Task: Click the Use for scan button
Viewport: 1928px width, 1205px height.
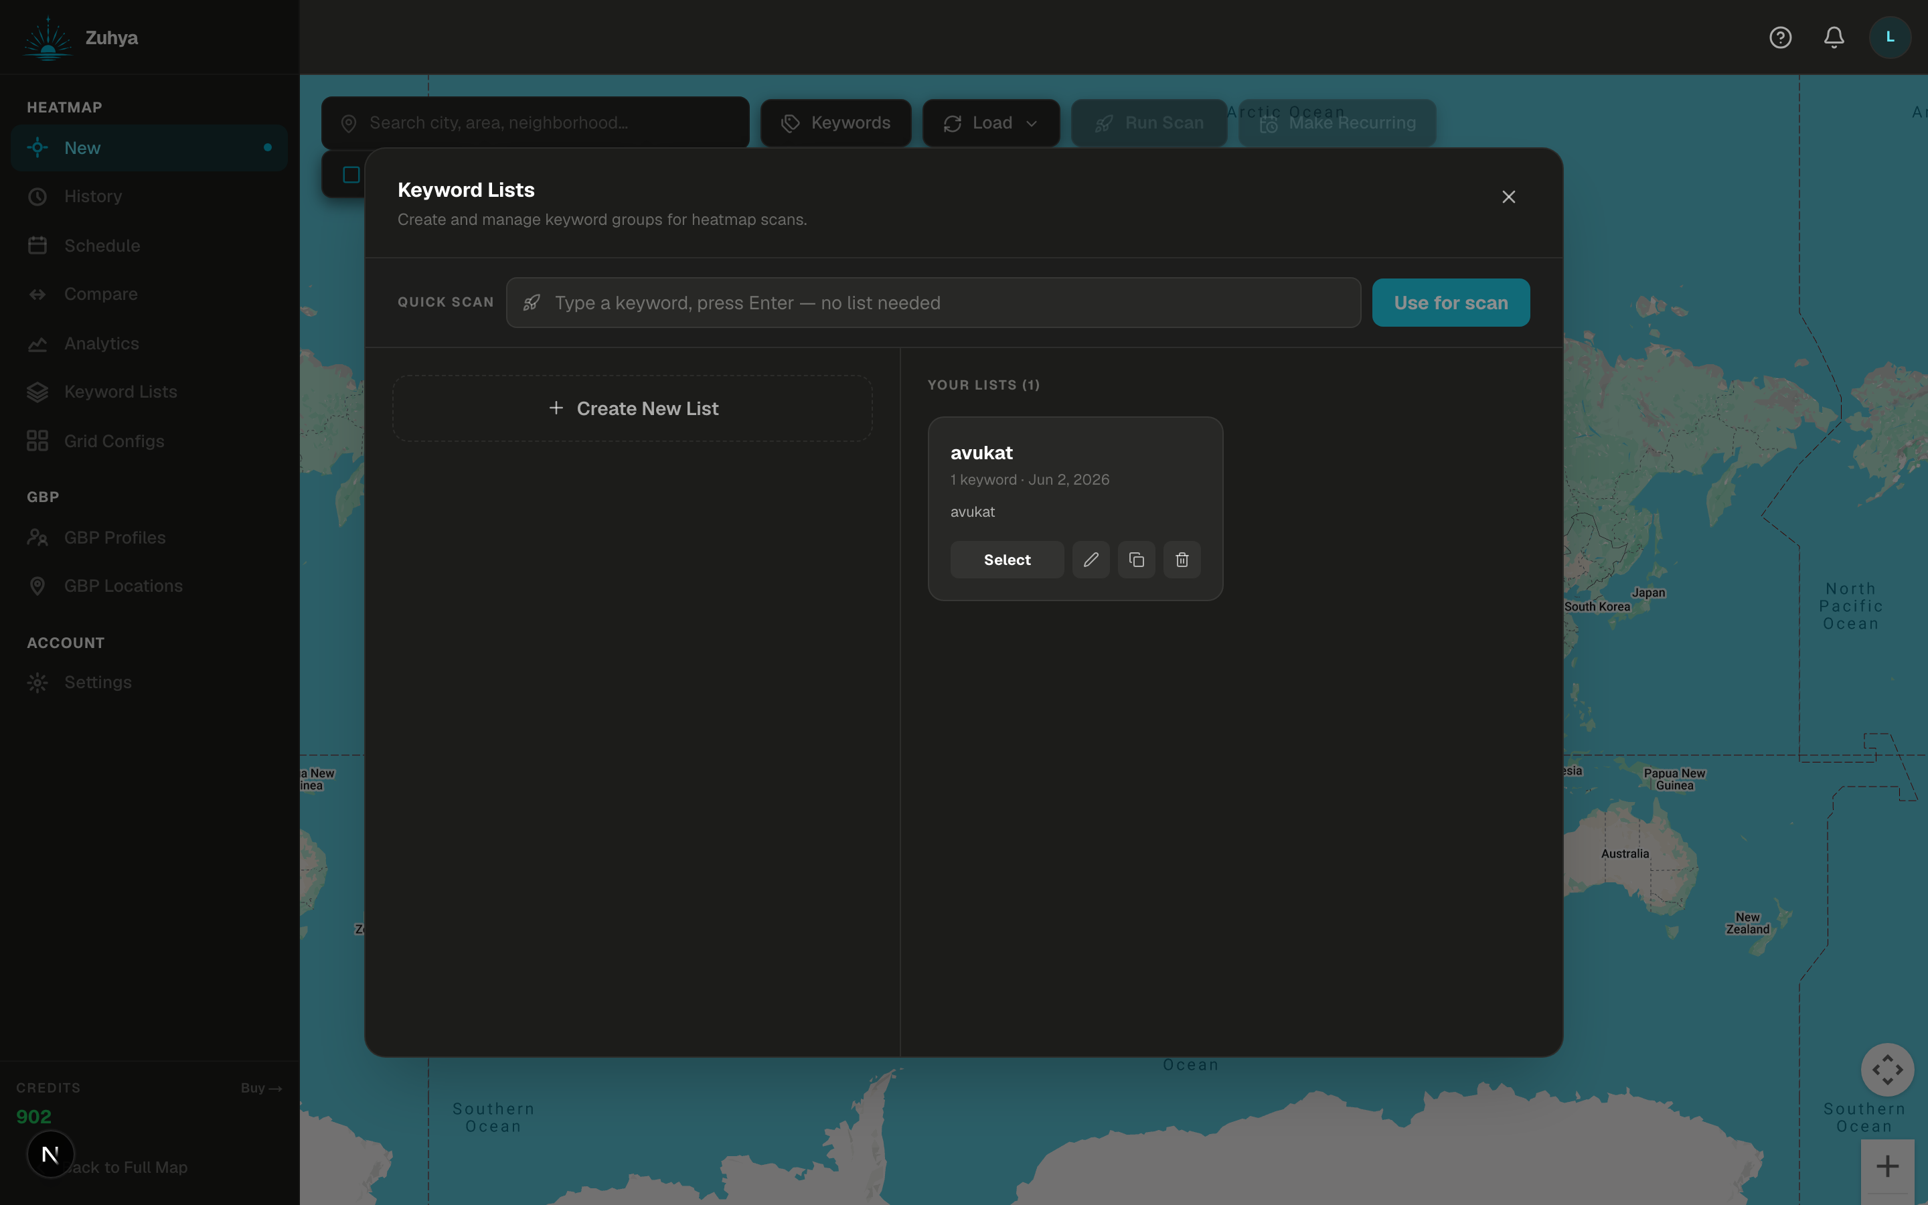Action: (1451, 303)
